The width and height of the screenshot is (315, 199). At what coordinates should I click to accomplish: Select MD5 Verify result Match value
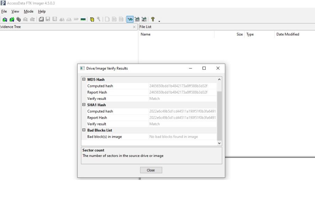[x=155, y=98]
